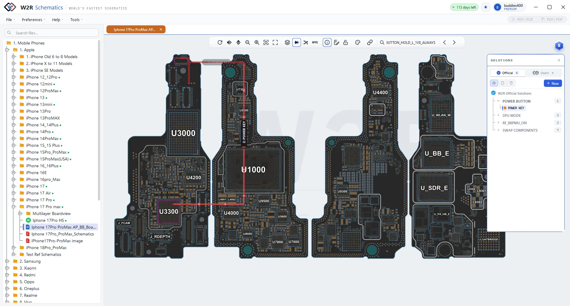Open the layers stack icon in the toolbar
Viewport: 570px width, 306px height.
[x=287, y=42]
